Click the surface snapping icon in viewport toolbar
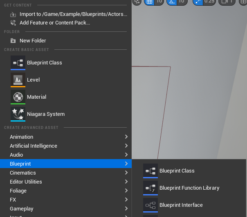Screen dimensions: 247x217 pyautogui.click(x=137, y=2)
